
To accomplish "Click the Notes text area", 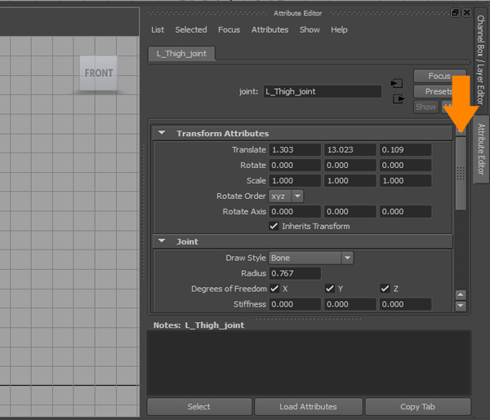I will pos(309,363).
